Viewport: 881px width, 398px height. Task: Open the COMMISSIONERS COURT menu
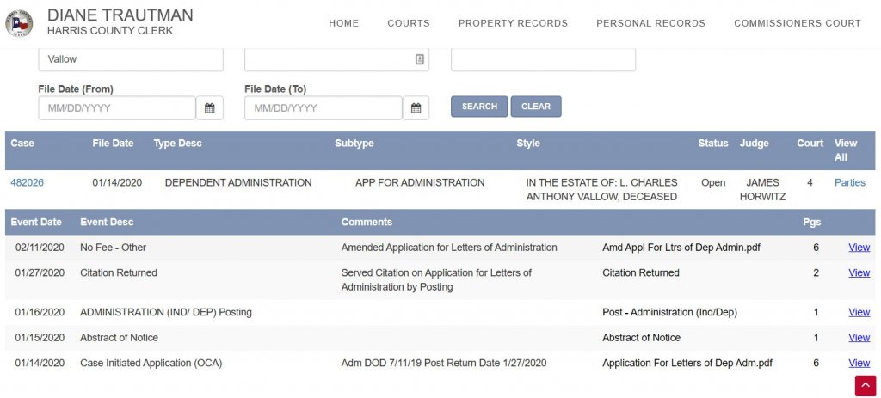click(797, 23)
